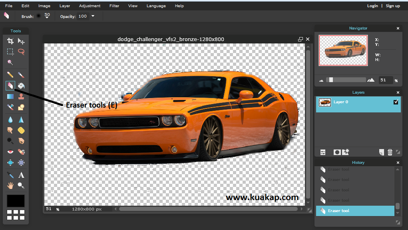The height and width of the screenshot is (230, 408).
Task: Select the Layer 0 row
Action: 358,104
